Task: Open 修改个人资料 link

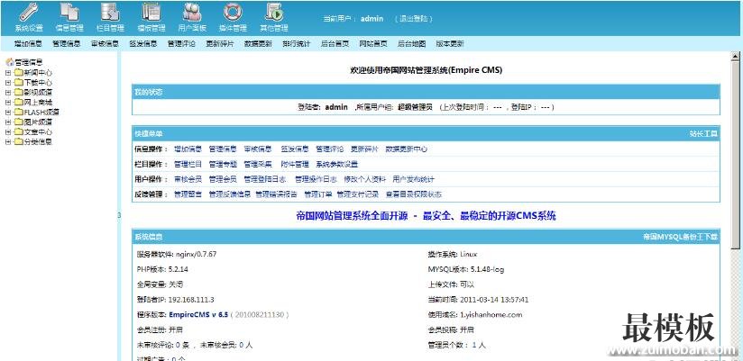Action: [365, 179]
